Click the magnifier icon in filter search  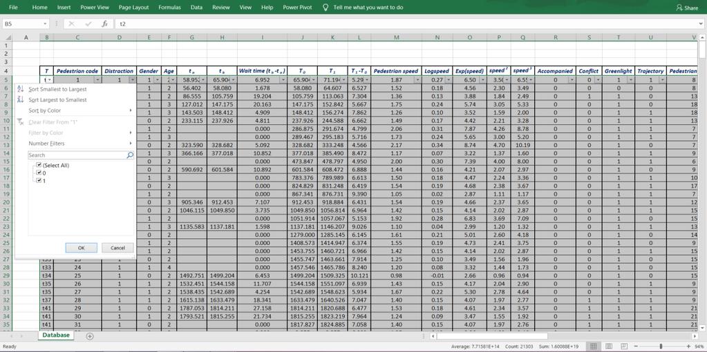click(130, 155)
